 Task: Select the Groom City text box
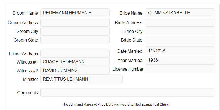point(75,31)
